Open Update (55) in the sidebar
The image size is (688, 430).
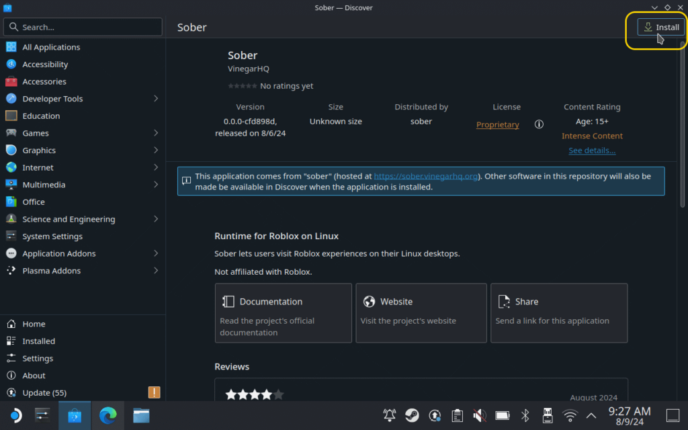pyautogui.click(x=44, y=393)
